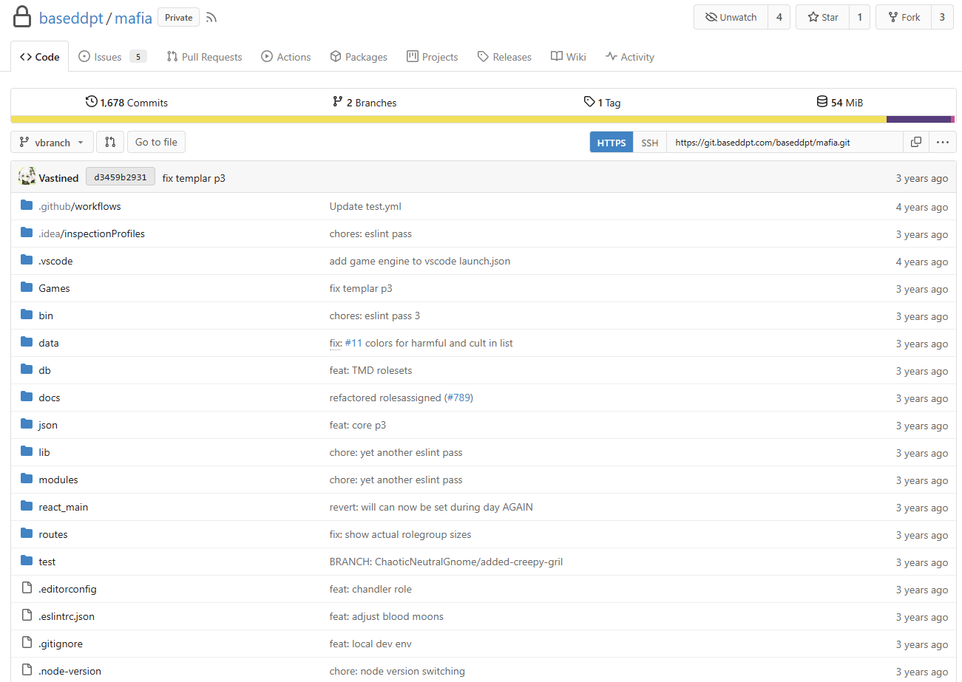Click the .vscode folder icon
Image resolution: width=962 pixels, height=682 pixels.
pos(27,261)
